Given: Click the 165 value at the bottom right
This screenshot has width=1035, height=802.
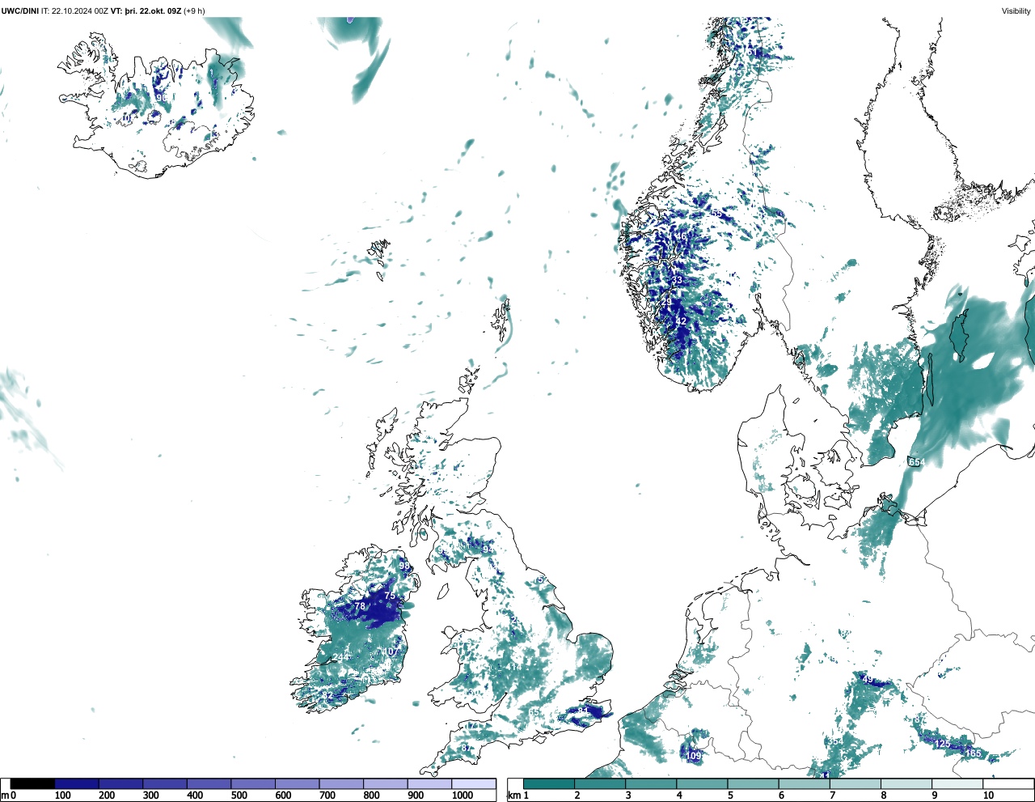Looking at the screenshot, I should click(x=973, y=753).
